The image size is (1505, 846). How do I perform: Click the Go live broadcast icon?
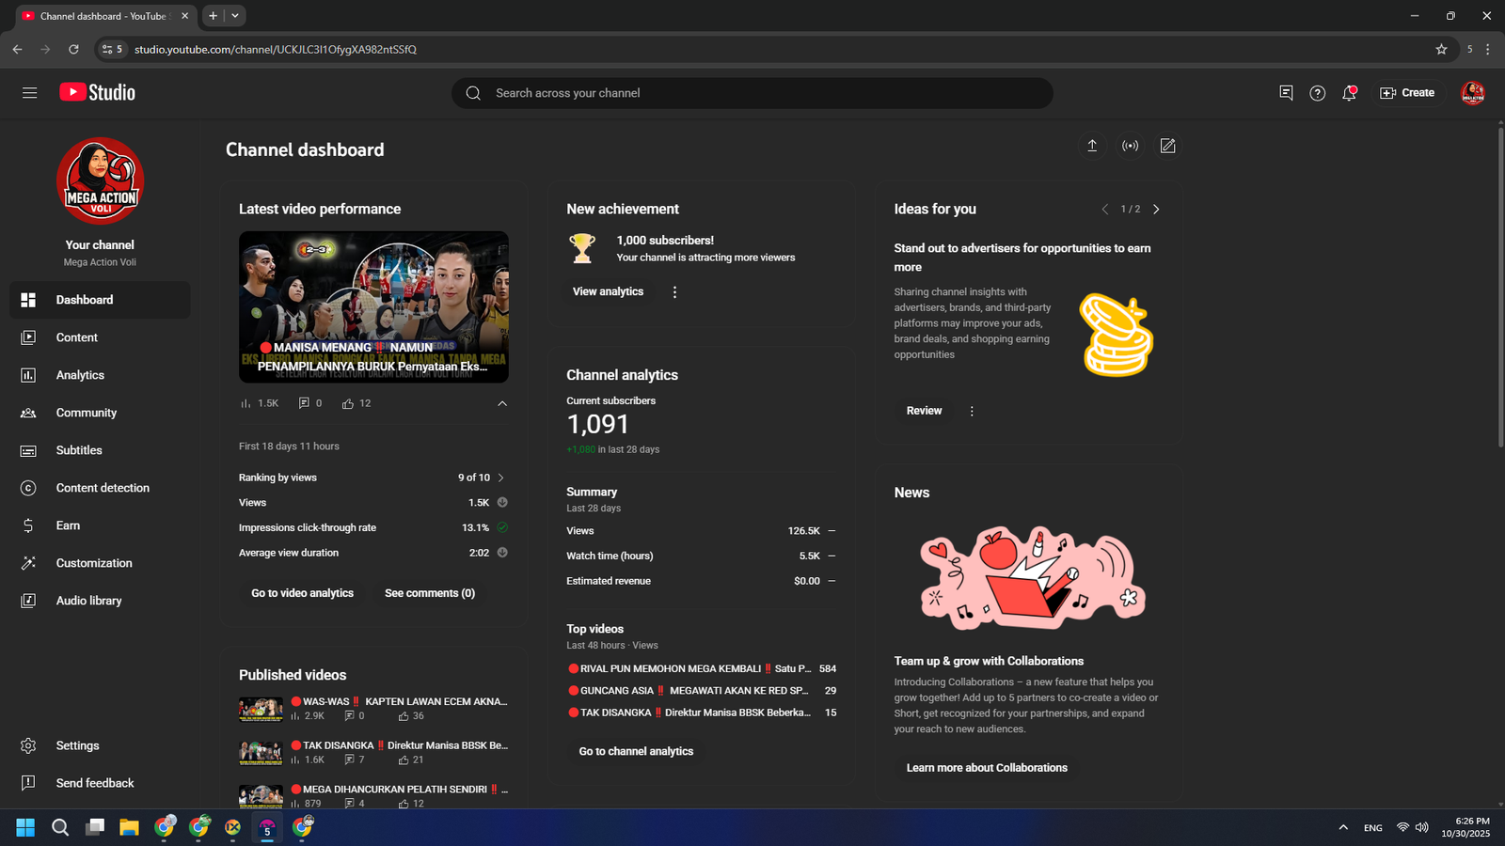1130,146
